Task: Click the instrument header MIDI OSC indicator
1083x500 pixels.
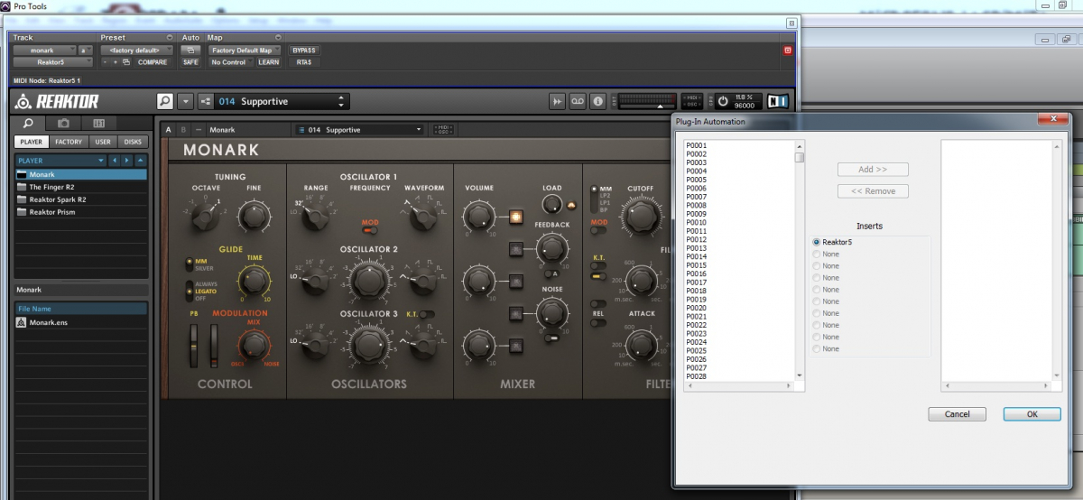Action: click(444, 130)
